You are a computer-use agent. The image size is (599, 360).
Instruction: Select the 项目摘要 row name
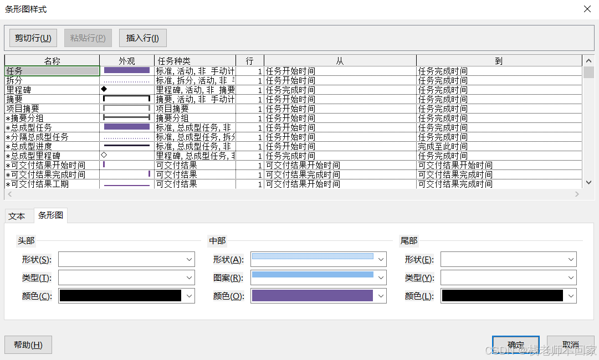52,109
